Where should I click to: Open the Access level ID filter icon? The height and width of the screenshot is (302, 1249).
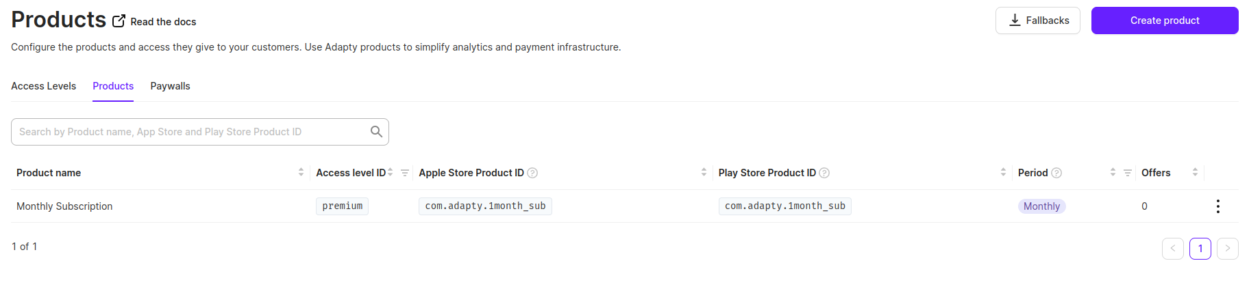click(x=405, y=173)
